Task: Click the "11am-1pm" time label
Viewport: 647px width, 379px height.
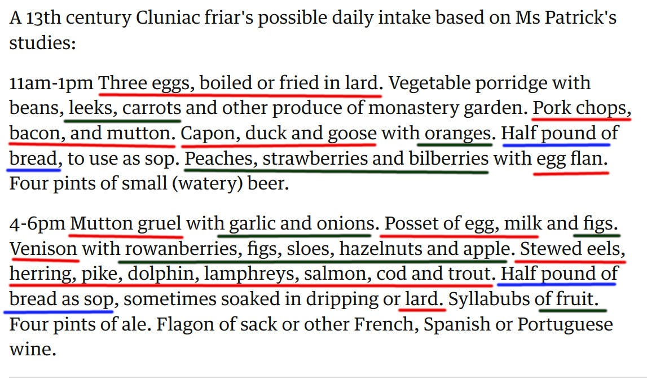Action: click(x=51, y=83)
